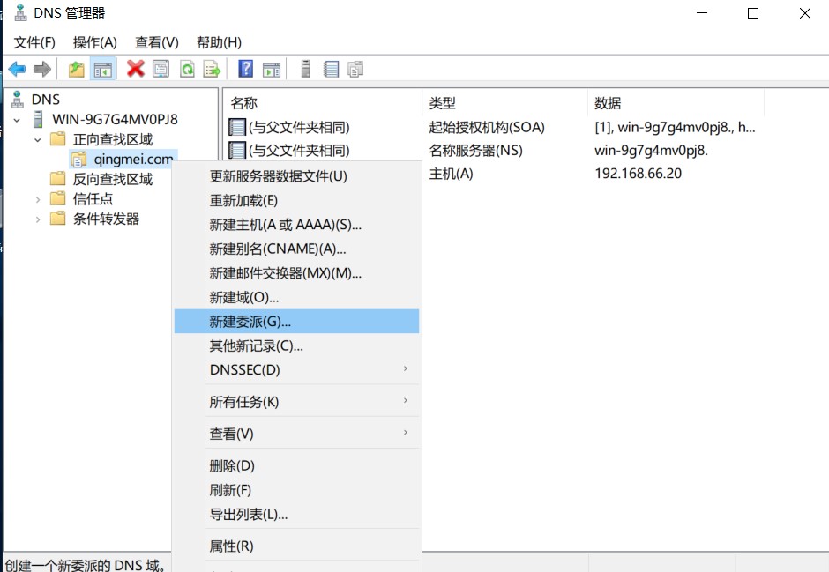Open the 查看(V) context submenu
The height and width of the screenshot is (572, 829).
click(296, 434)
